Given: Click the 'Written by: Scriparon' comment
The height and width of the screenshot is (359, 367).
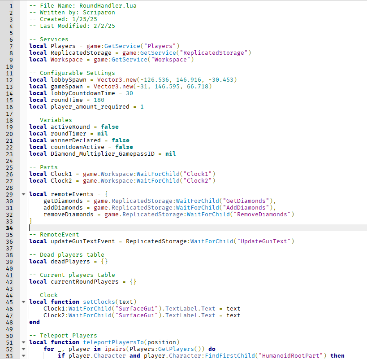Looking at the screenshot, I should pyautogui.click(x=72, y=13).
